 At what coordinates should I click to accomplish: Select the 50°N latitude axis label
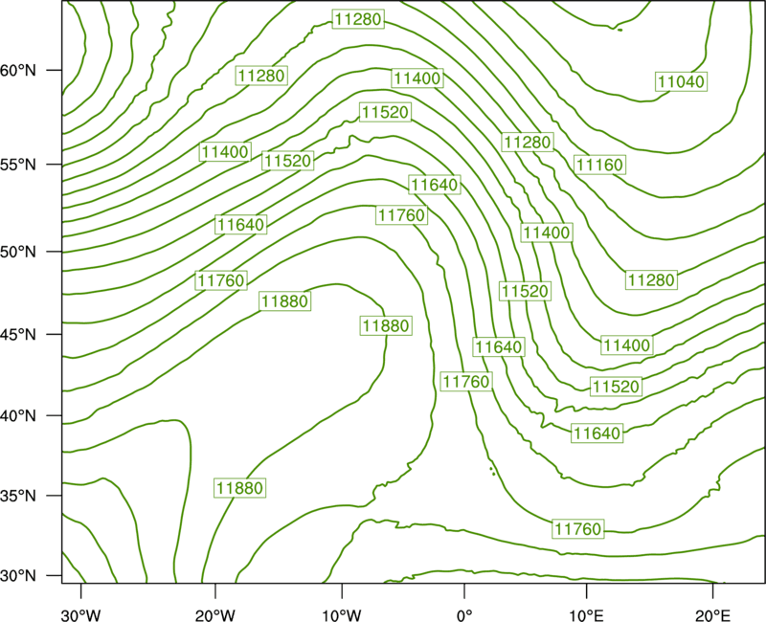click(18, 252)
